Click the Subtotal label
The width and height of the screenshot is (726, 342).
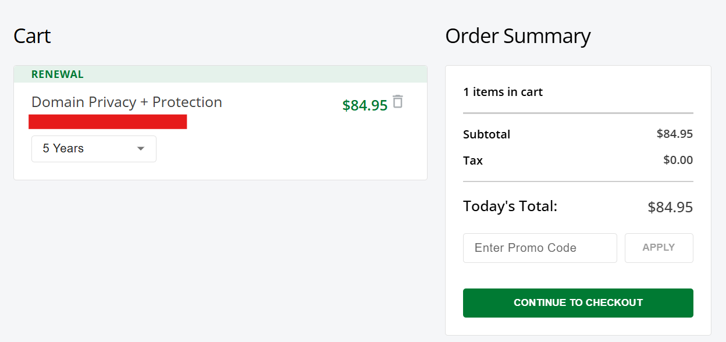tap(486, 134)
